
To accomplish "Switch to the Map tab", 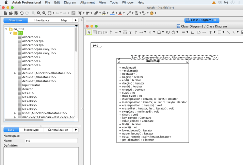I will (64, 20).
